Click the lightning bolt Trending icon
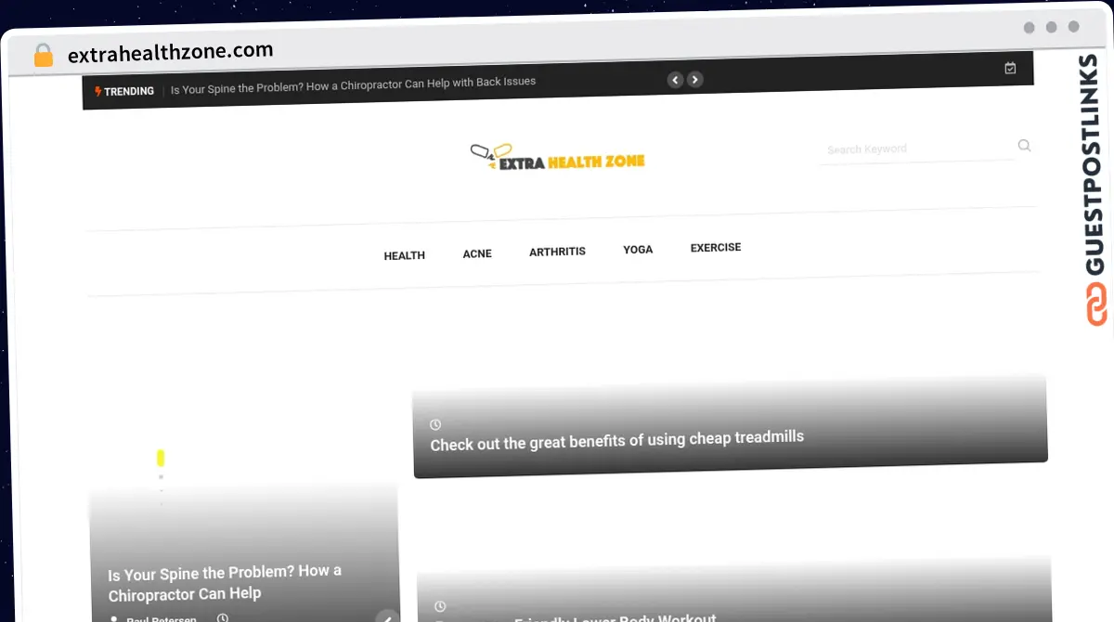This screenshot has height=622, width=1114. pyautogui.click(x=98, y=91)
